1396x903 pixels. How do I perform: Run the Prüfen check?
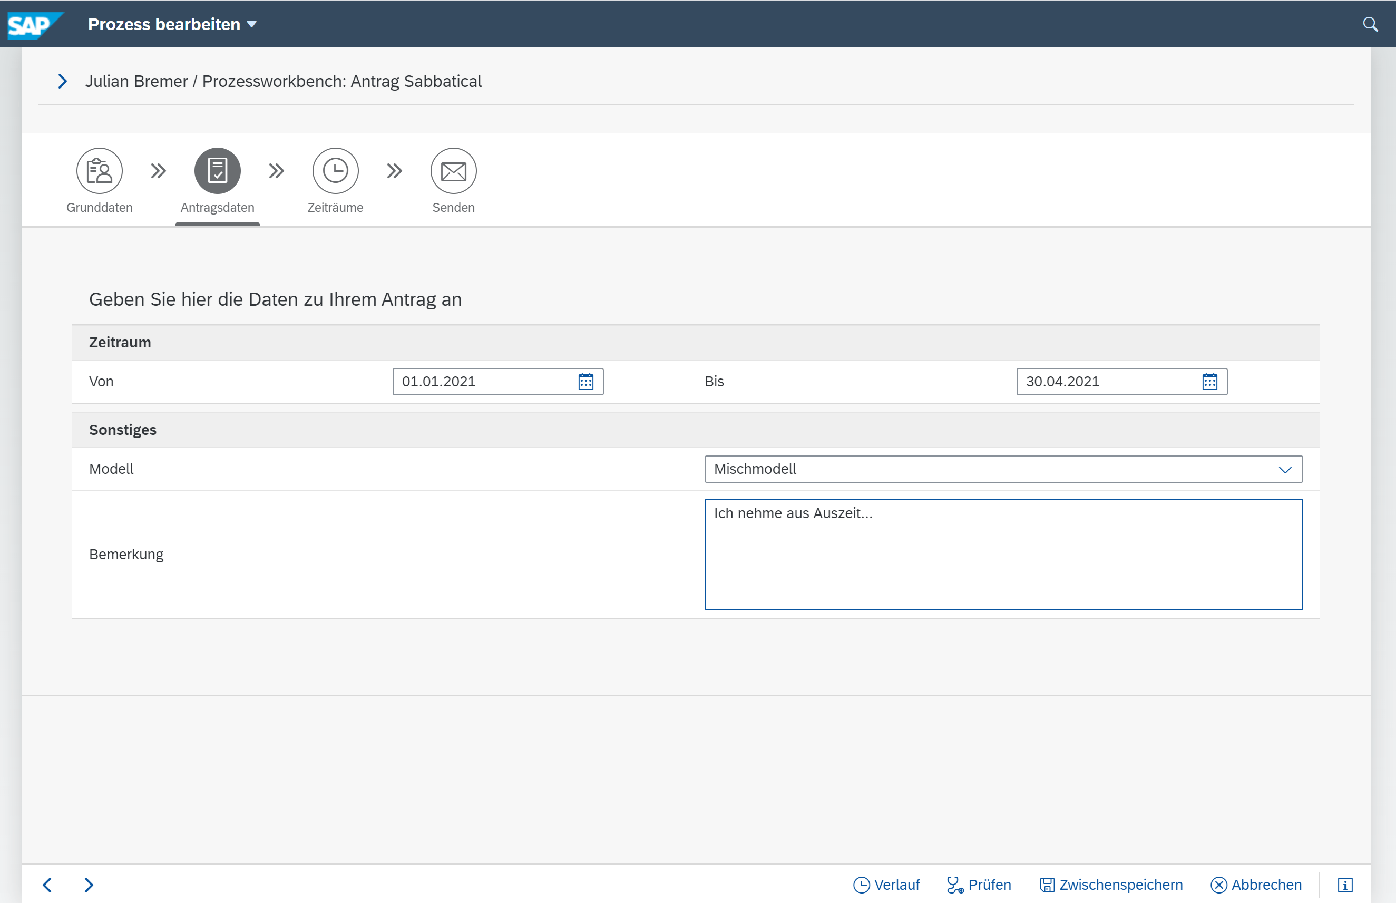click(979, 885)
